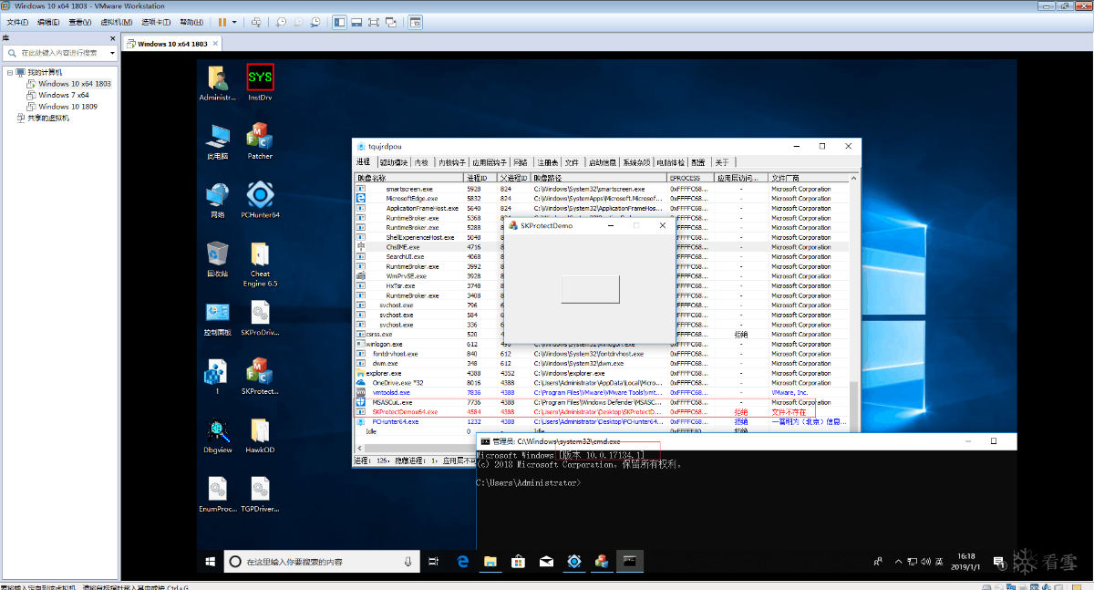Click the 网络 desktop icon
Screen dimensions: 1094x590
pos(217,200)
